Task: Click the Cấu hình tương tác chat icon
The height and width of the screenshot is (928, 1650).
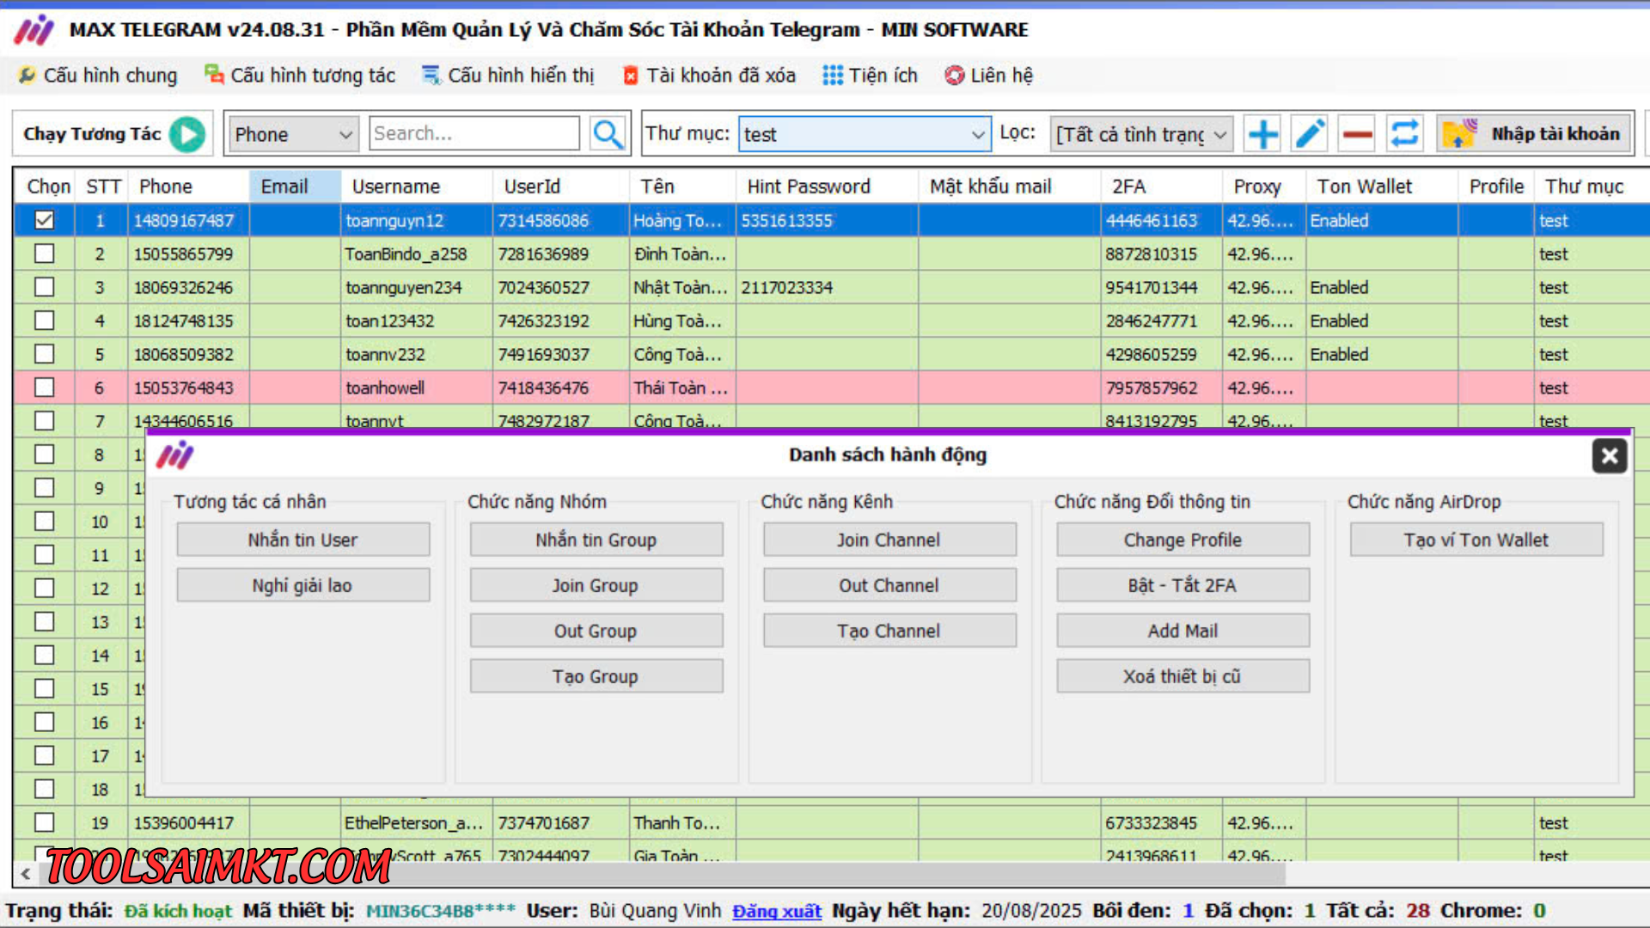Action: [213, 75]
